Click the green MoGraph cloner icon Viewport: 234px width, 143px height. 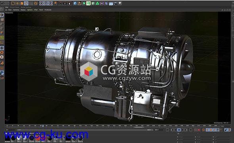click(x=98, y=3)
